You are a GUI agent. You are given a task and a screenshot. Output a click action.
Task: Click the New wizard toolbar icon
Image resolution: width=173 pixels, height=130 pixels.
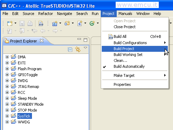pos(10,23)
